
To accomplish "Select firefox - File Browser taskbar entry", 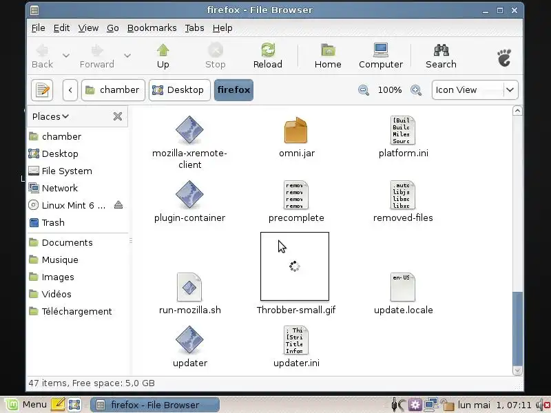I will [155, 405].
